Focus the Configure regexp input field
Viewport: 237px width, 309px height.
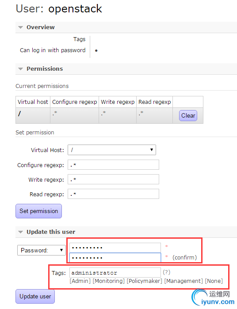(113, 165)
